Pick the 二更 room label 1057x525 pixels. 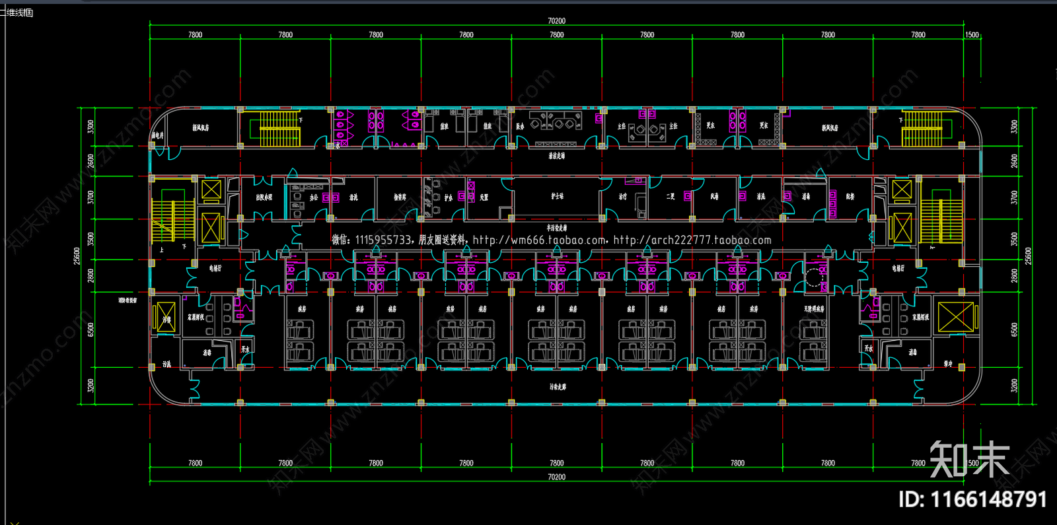pos(670,196)
